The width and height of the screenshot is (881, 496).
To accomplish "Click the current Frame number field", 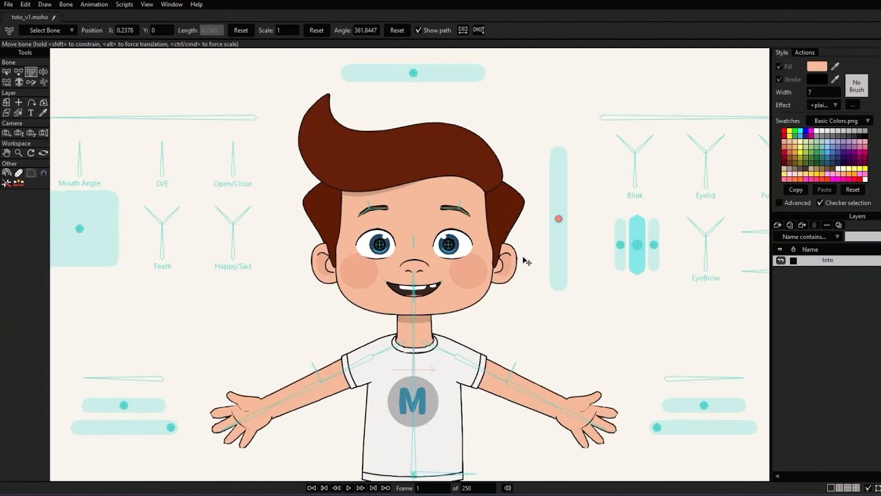I will tap(432, 488).
